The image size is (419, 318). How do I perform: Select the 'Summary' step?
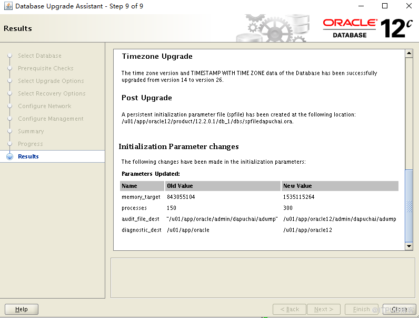31,131
